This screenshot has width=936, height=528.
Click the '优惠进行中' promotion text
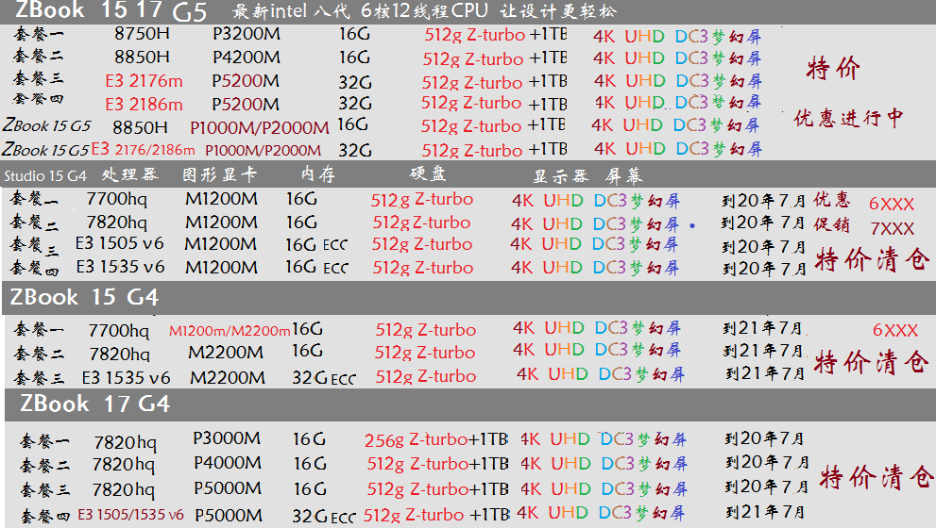pyautogui.click(x=848, y=118)
